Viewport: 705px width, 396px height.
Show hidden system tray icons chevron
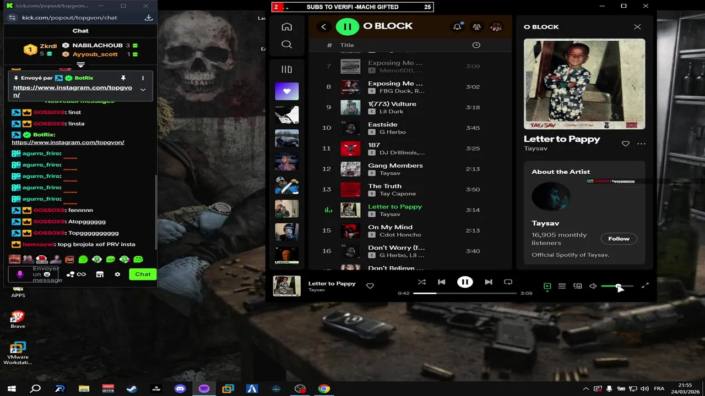(585, 388)
